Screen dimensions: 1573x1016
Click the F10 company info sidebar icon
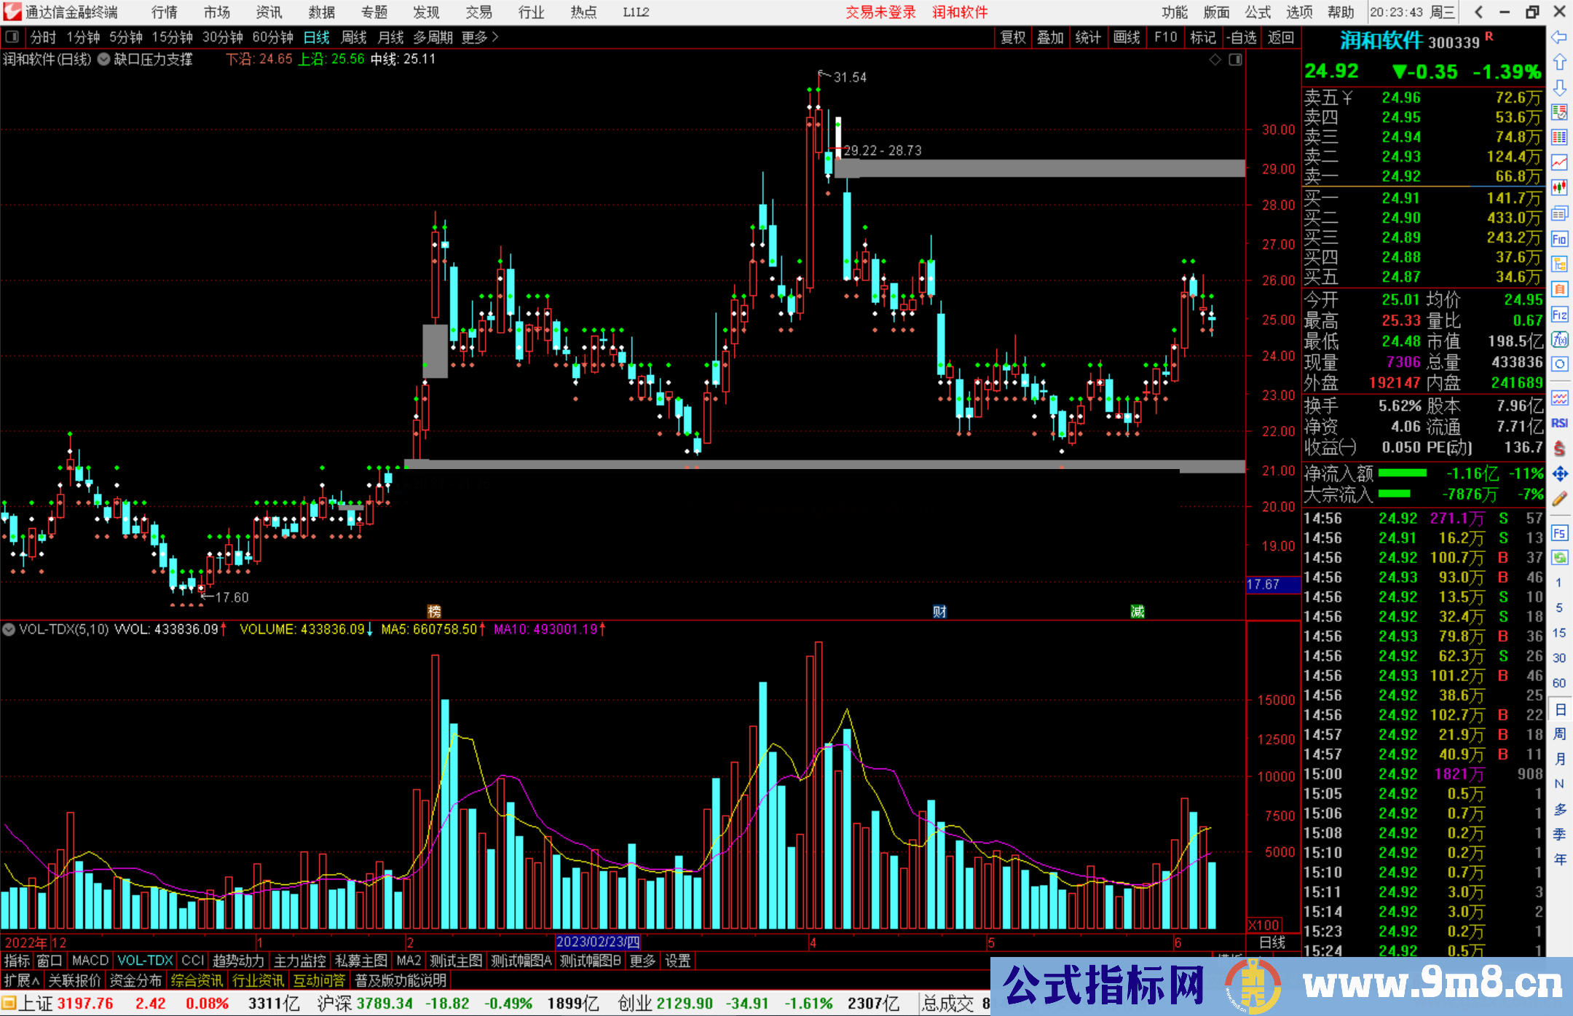click(1559, 239)
